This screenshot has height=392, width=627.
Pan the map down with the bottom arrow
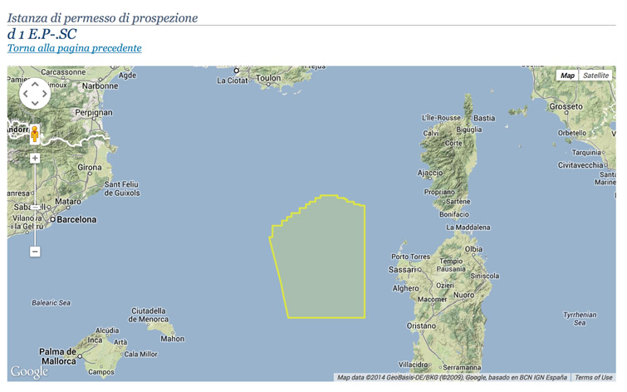(34, 103)
